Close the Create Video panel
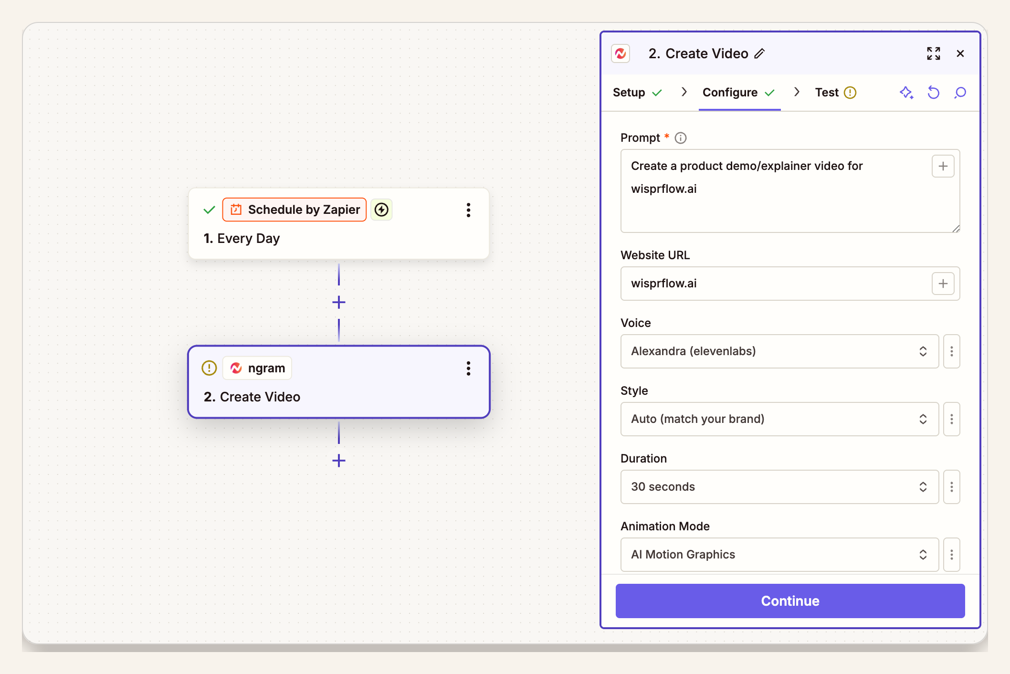Screen dimensions: 1010x674 tap(960, 53)
